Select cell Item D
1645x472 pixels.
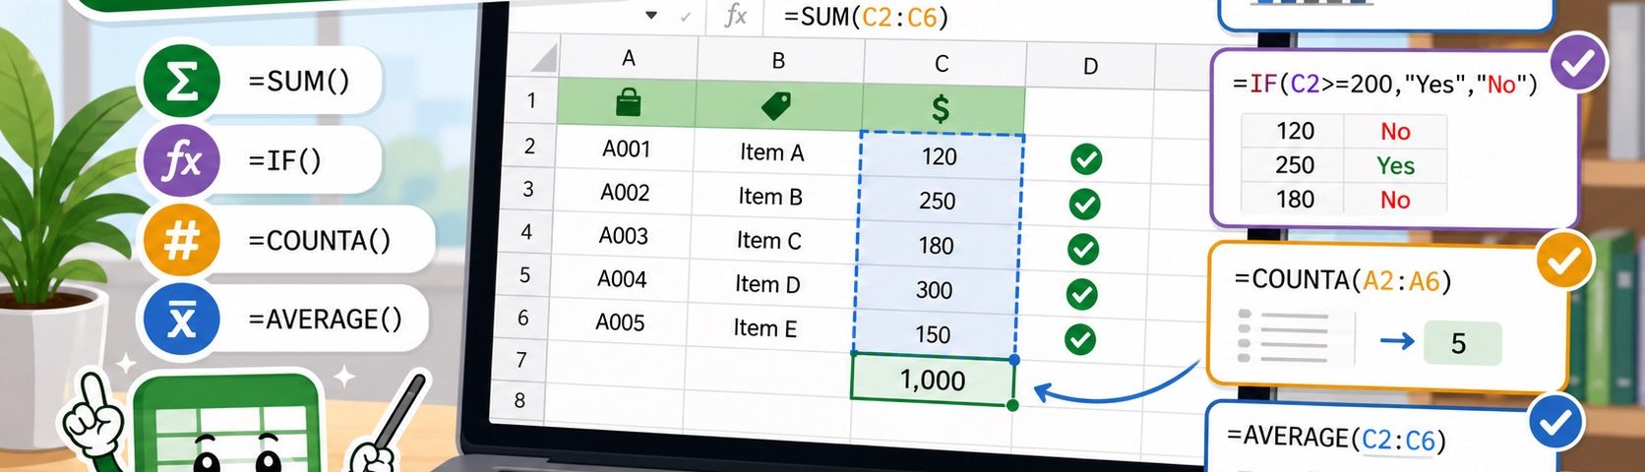coord(767,284)
